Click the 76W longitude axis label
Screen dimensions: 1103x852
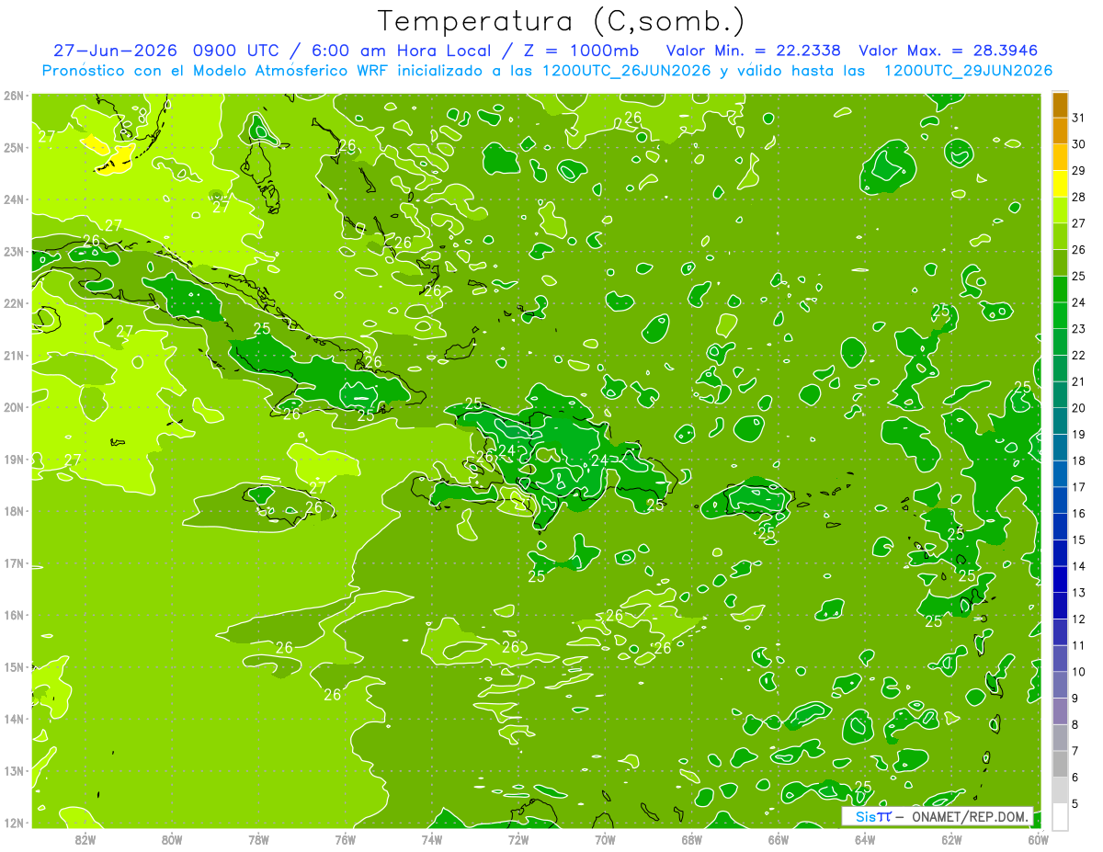pyautogui.click(x=346, y=839)
